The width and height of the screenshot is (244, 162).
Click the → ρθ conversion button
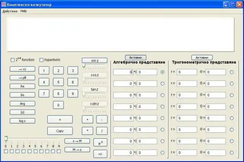[22, 78]
